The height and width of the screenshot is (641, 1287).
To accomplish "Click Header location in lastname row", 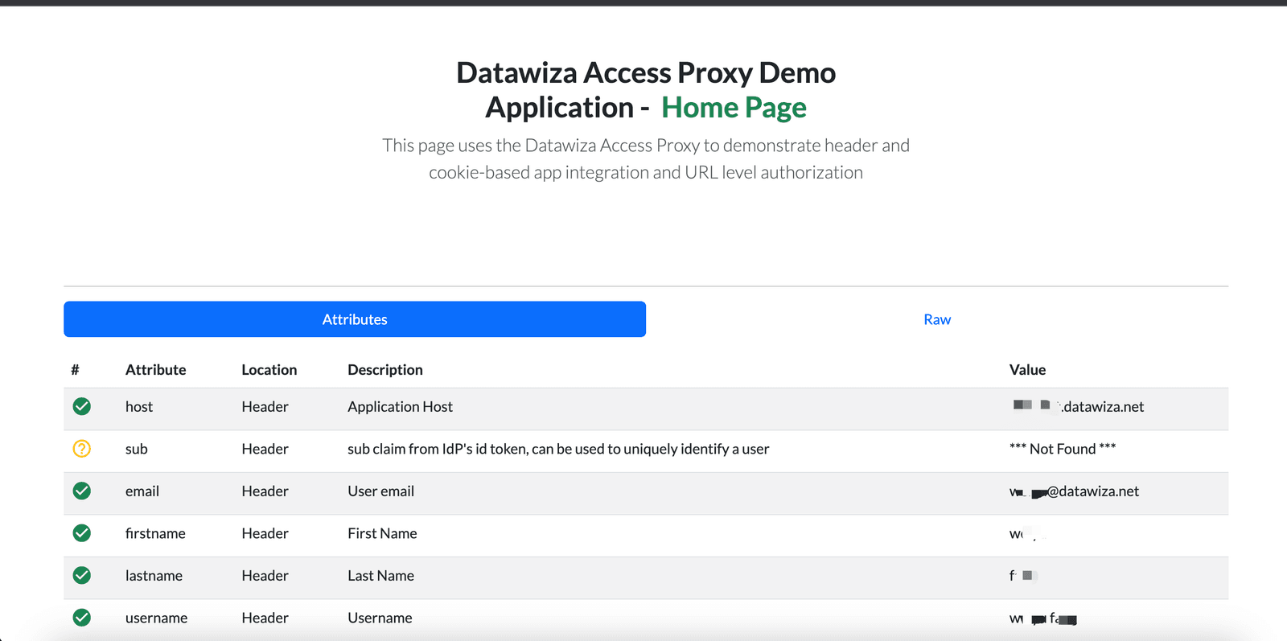I will point(265,576).
